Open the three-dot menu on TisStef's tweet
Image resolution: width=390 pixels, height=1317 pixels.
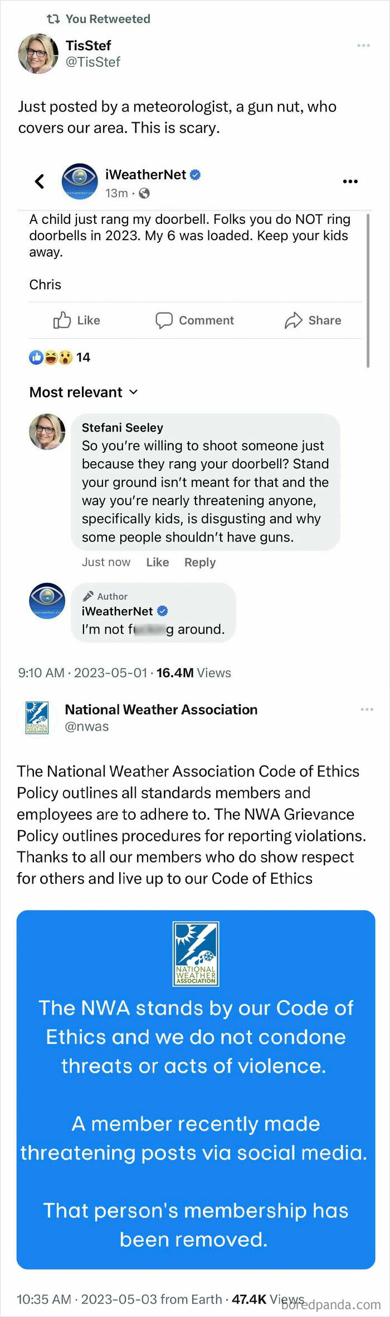[x=363, y=45]
